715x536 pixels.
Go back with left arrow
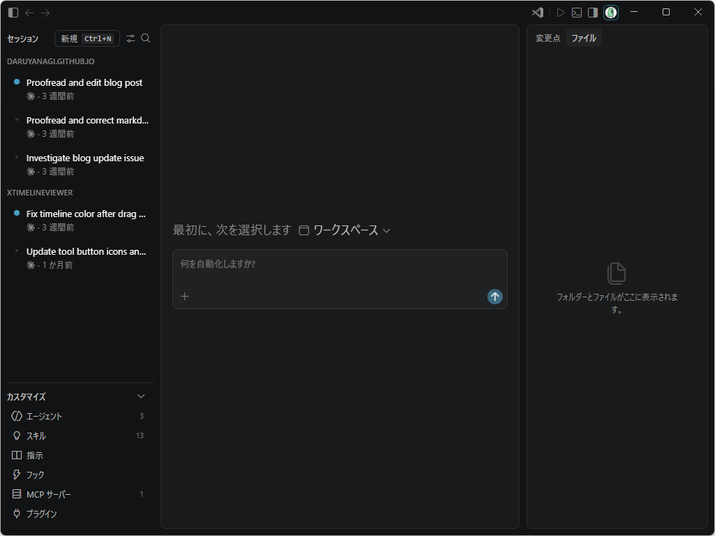(29, 13)
